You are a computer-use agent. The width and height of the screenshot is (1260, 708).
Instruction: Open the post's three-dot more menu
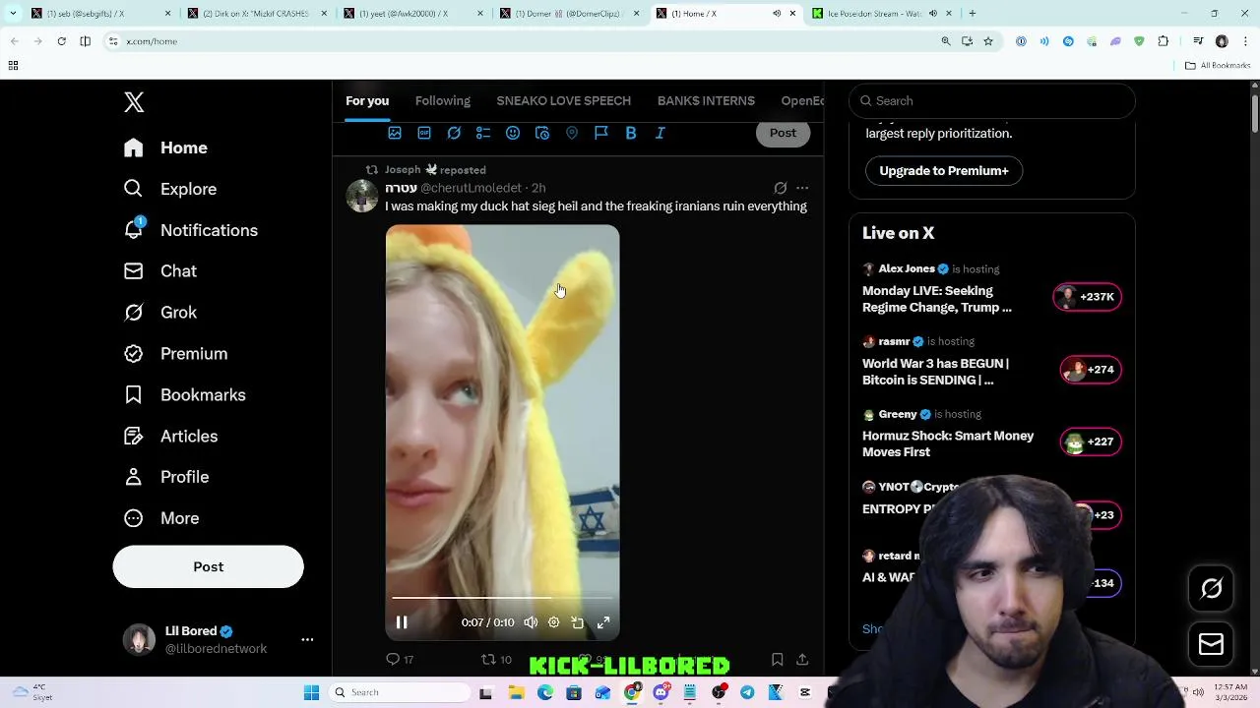[x=802, y=188]
